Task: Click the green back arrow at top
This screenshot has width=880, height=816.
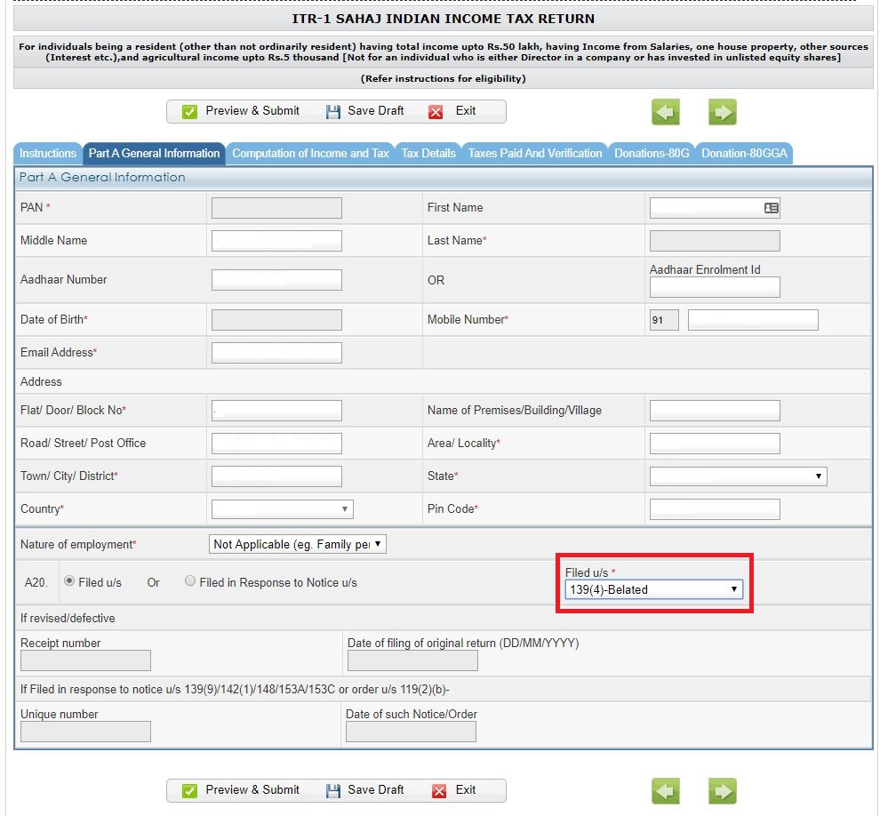Action: pos(668,111)
